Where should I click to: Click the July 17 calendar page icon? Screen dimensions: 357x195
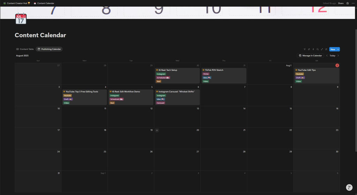pyautogui.click(x=21, y=18)
